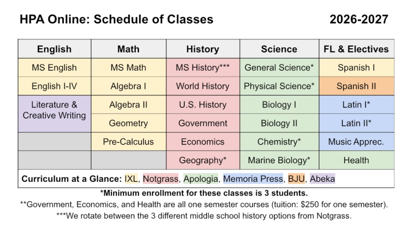The image size is (414, 228).
Task: Select the Pre-Calculus class cell
Action: 128,142
